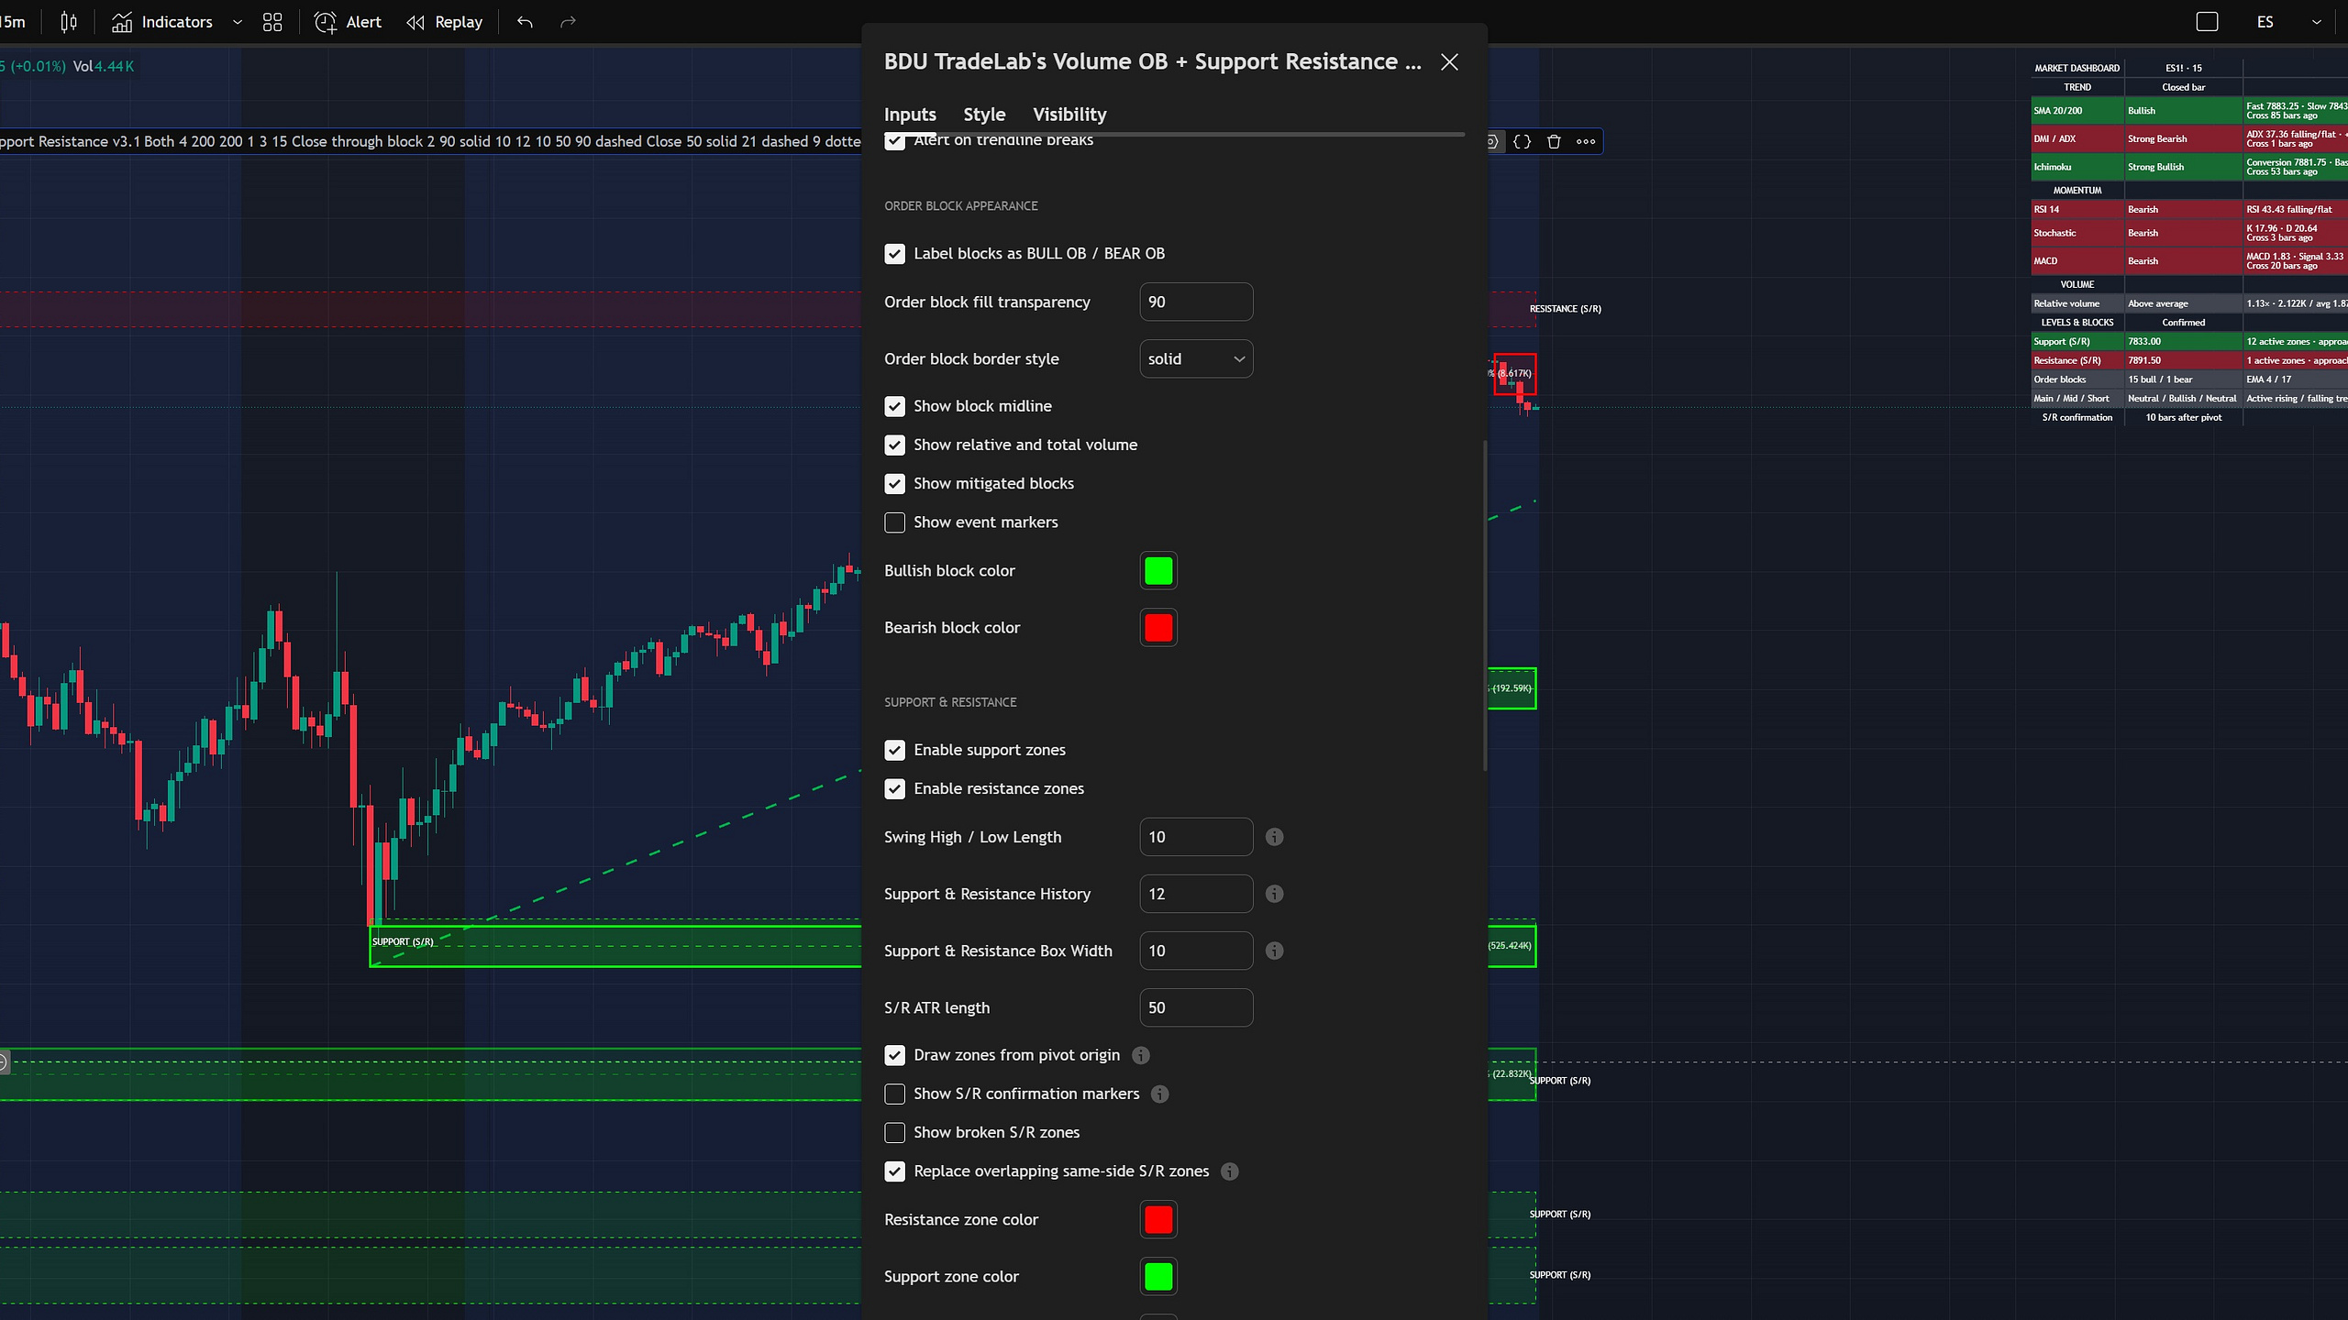Expand the Indicators favorites dropdown arrow
The width and height of the screenshot is (2348, 1320).
point(238,22)
